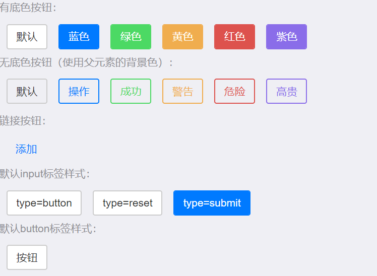This screenshot has width=377, height=276.
Task: Click the red outlined 危险 button
Action: 235,91
